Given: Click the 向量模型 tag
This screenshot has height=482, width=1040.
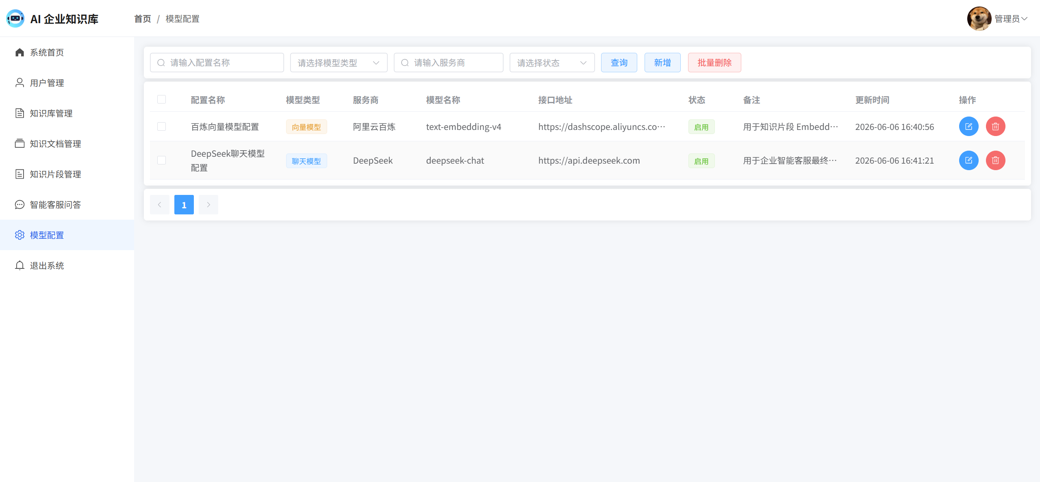Looking at the screenshot, I should coord(306,127).
